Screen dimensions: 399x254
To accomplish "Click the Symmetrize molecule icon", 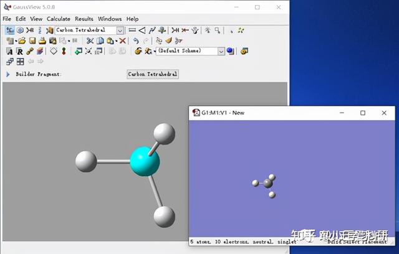I will (178, 40).
